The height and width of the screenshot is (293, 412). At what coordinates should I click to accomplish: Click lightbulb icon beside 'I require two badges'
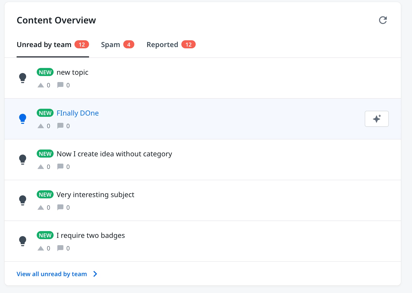[x=23, y=241]
